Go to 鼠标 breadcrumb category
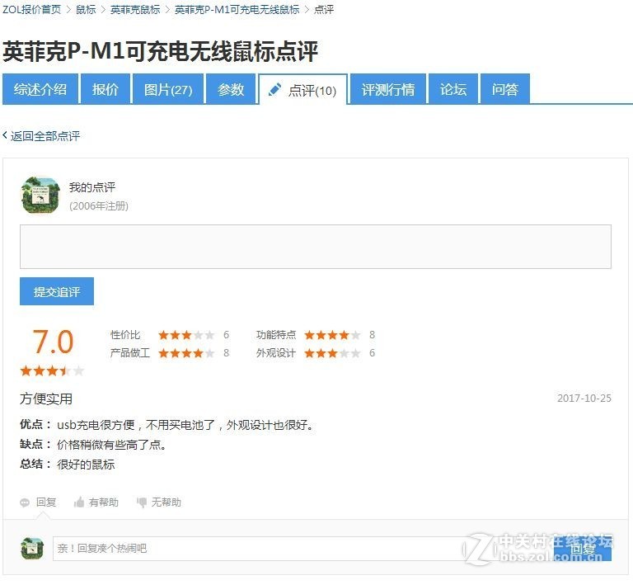Viewport: 633px width, 585px height. (86, 9)
